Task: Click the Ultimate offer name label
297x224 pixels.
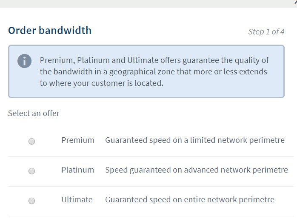Action: (x=77, y=200)
